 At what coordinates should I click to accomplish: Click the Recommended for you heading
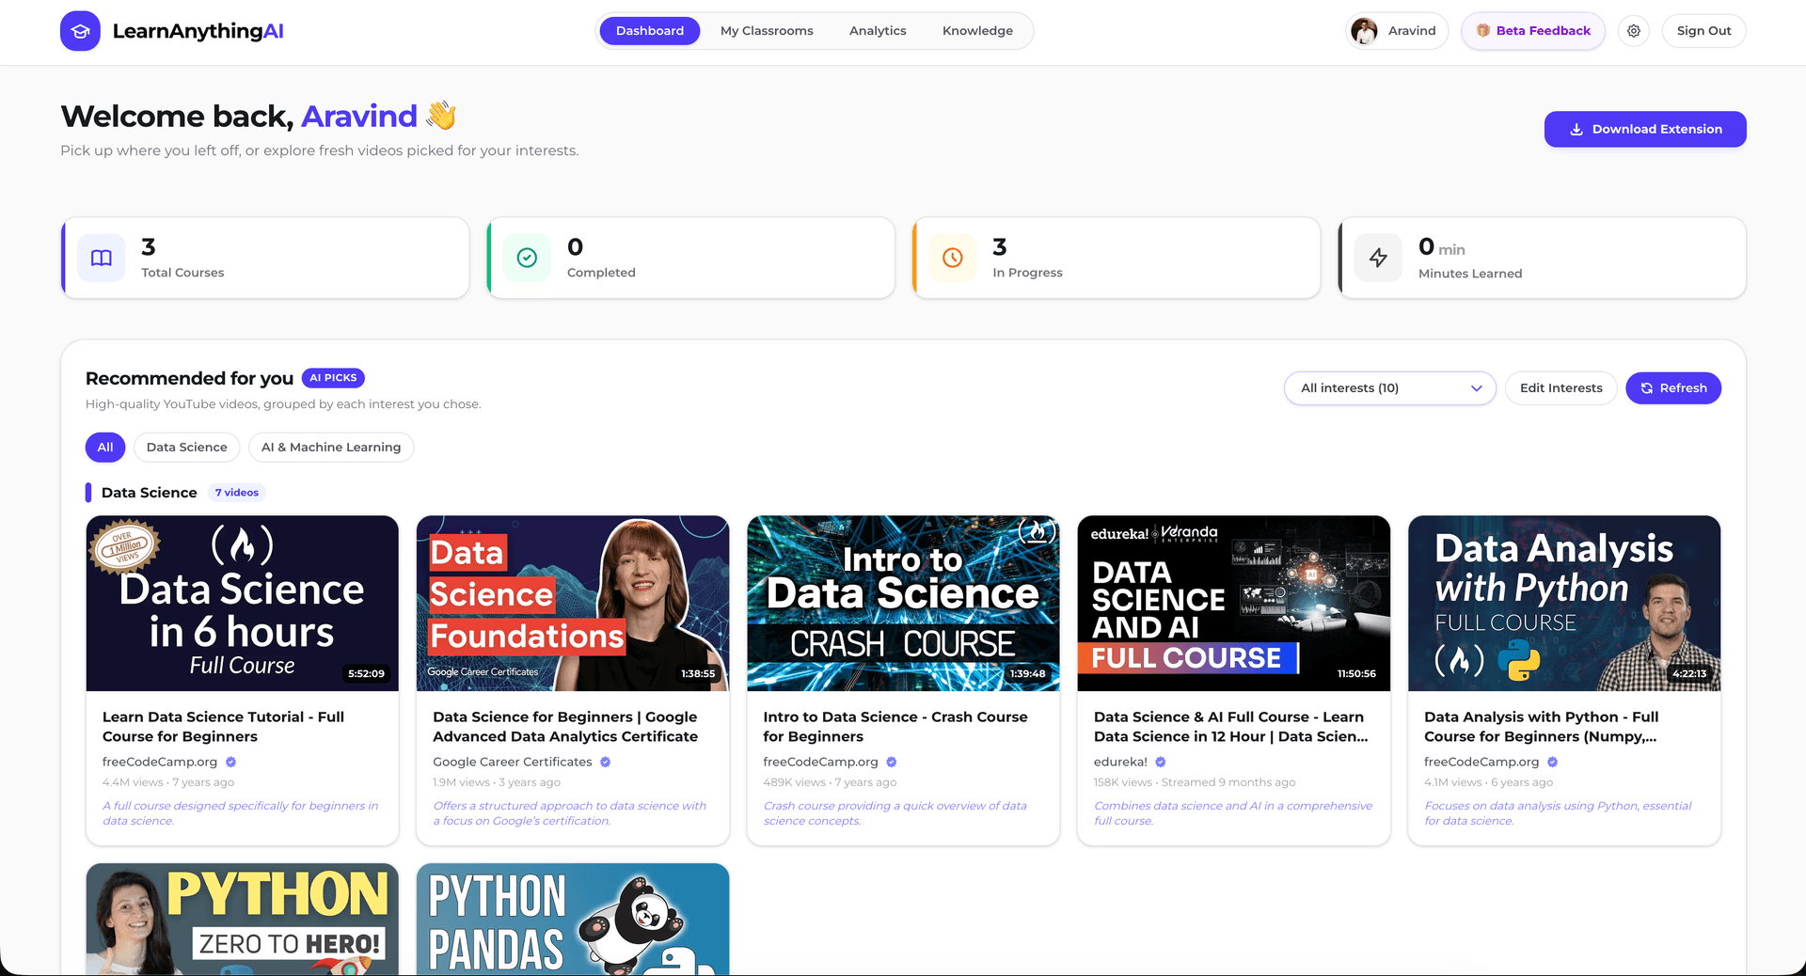pyautogui.click(x=189, y=378)
